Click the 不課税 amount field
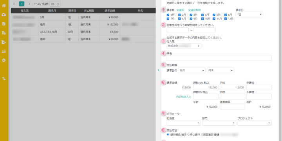Viewport: 282px width, 141px height. (x=259, y=97)
